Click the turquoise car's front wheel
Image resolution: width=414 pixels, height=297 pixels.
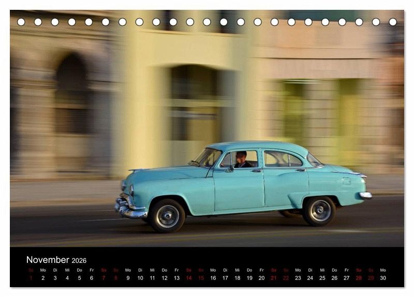click(167, 216)
